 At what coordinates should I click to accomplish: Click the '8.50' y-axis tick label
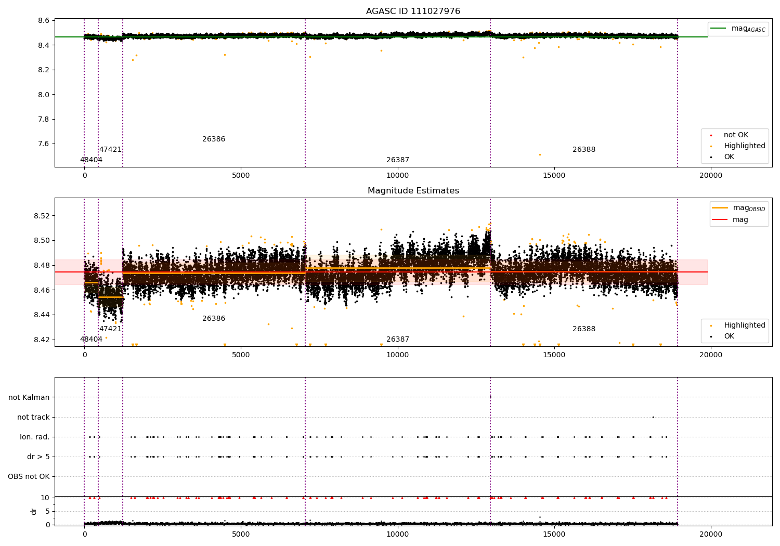(42, 241)
